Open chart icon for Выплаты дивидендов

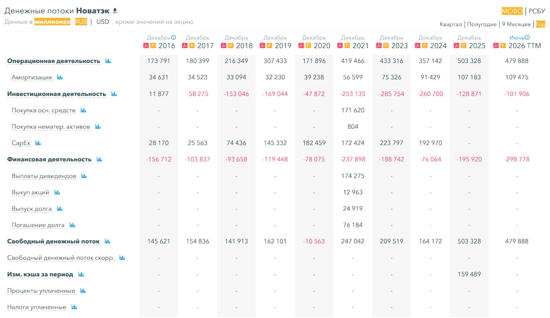pyautogui.click(x=84, y=176)
